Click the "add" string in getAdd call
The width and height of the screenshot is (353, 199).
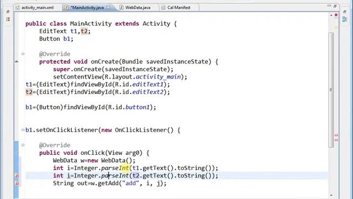tap(131, 183)
